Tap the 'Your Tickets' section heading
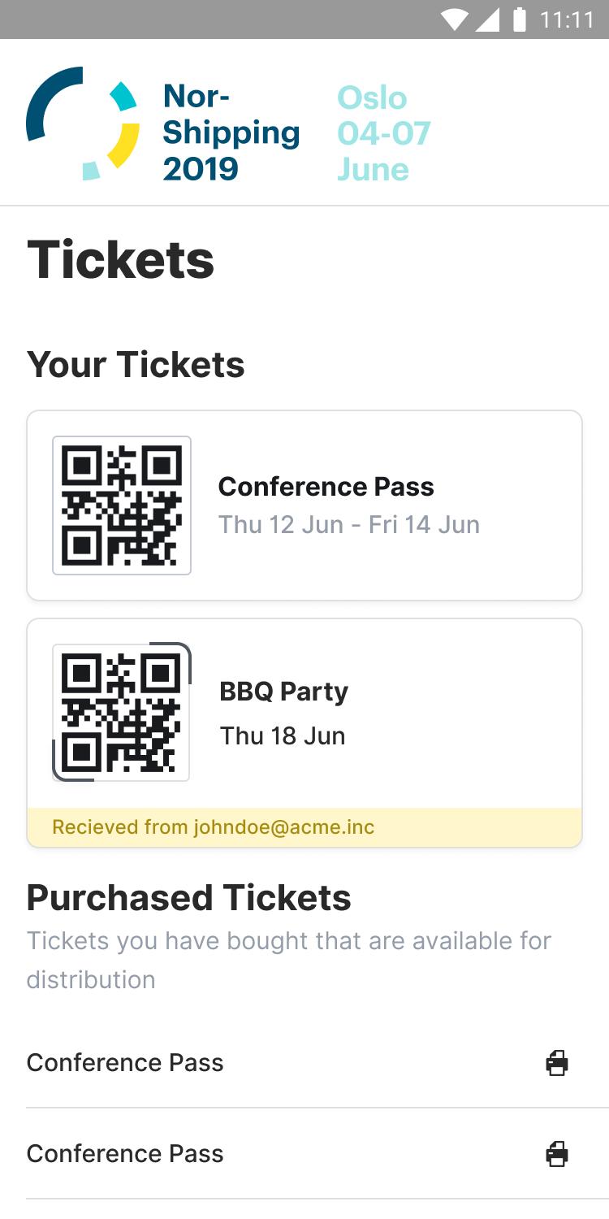609x1219 pixels. 136,365
